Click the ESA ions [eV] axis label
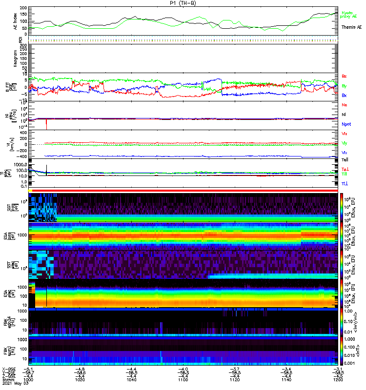The image size is (366, 390). tap(10, 236)
